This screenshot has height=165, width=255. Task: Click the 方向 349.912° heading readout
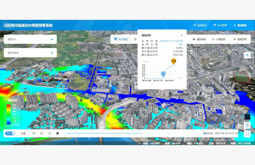pyautogui.click(x=217, y=143)
